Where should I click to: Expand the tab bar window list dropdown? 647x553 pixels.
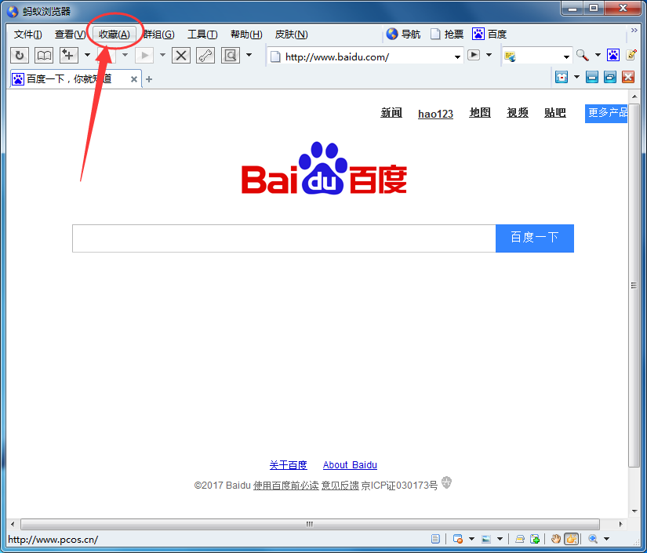click(576, 77)
